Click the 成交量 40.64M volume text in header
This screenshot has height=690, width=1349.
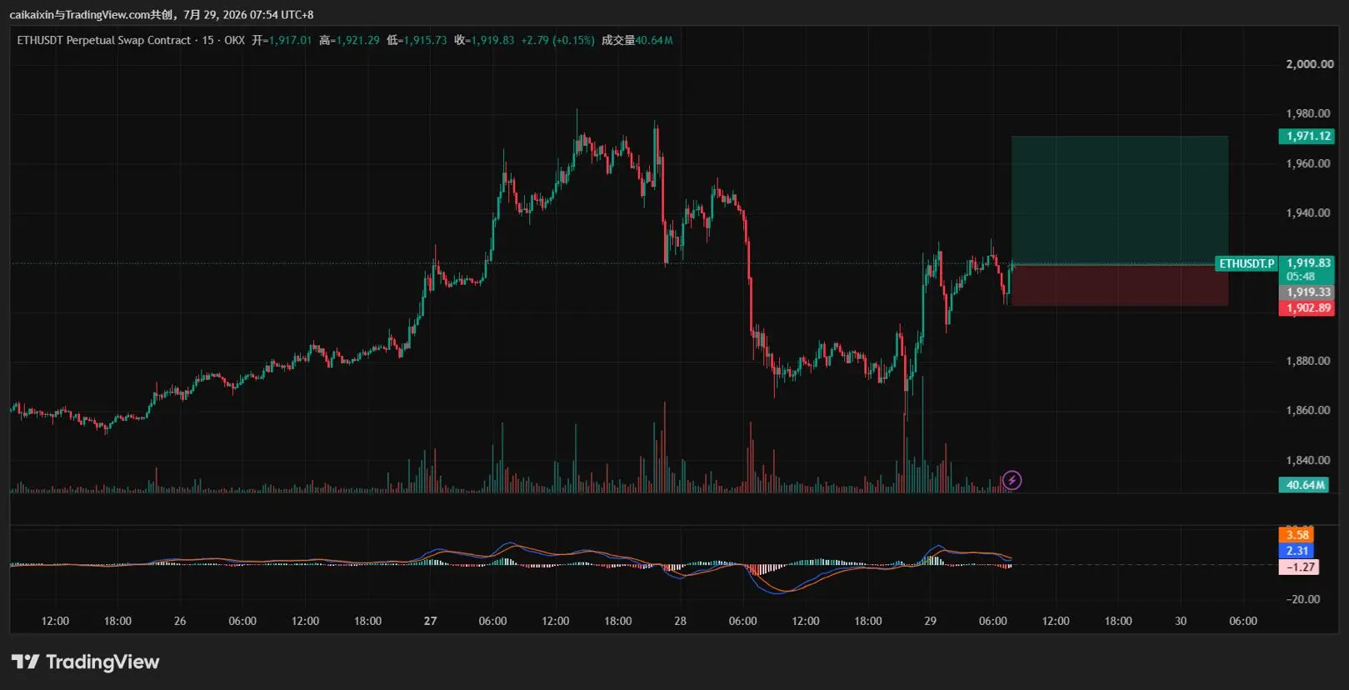click(x=637, y=40)
